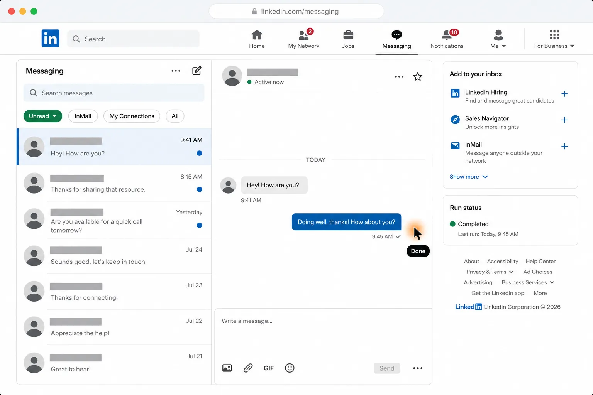Click the 'Doing well, thanks! How about you?' message
This screenshot has height=395, width=593.
click(346, 222)
